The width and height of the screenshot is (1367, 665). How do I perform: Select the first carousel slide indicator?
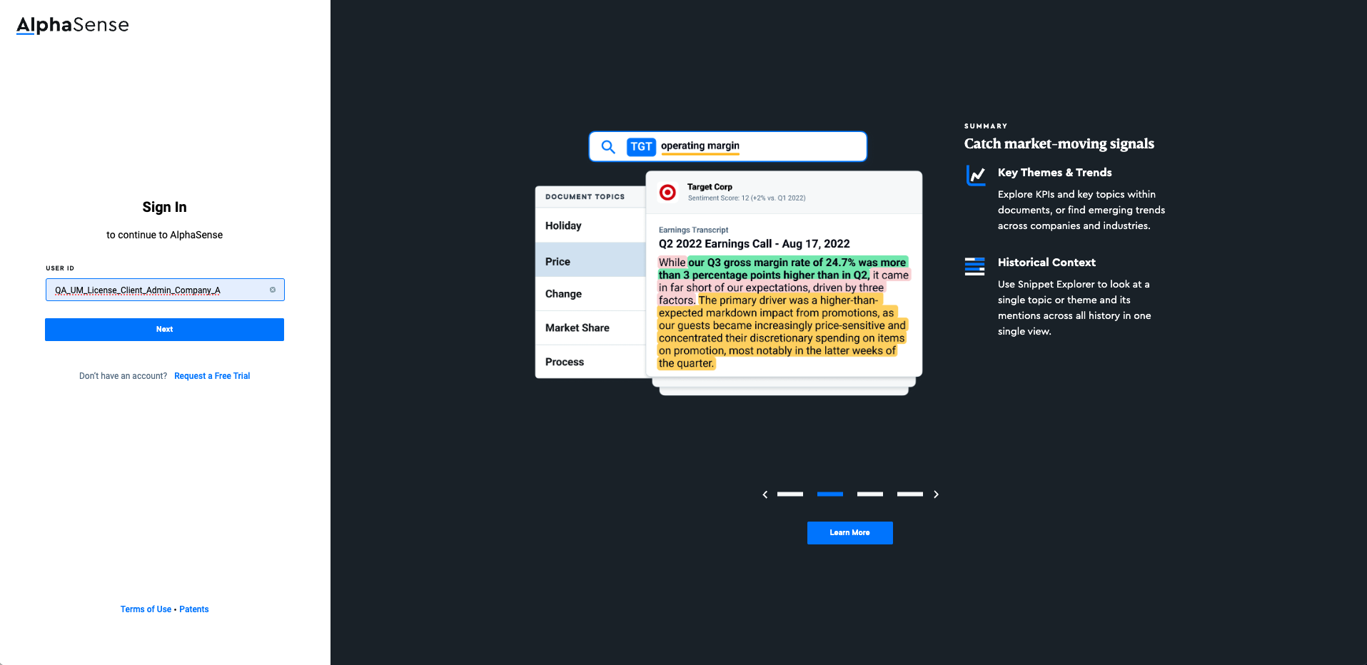pyautogui.click(x=790, y=494)
